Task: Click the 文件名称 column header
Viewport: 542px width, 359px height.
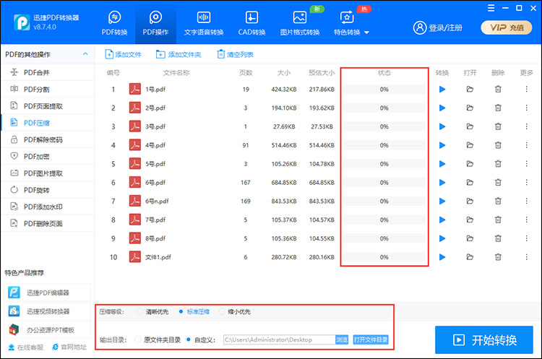Action: click(176, 73)
